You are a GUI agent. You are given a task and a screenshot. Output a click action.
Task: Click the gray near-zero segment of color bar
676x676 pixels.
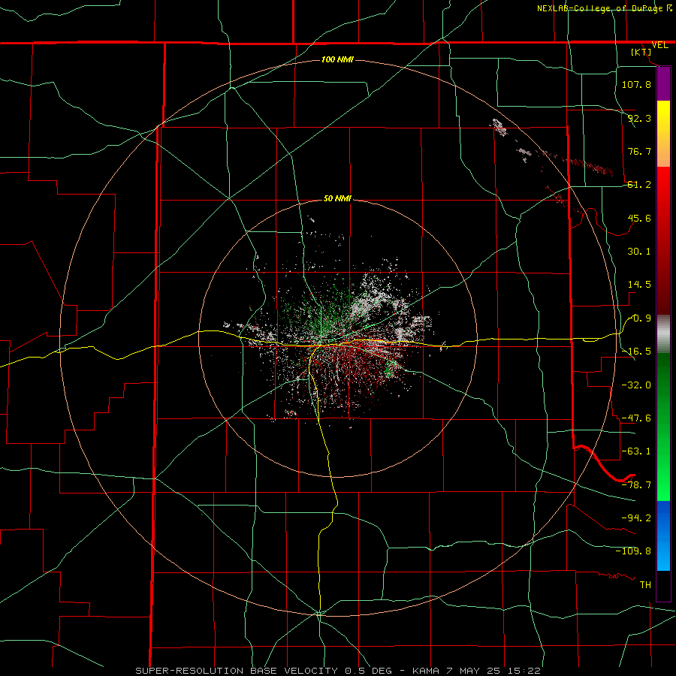[663, 334]
